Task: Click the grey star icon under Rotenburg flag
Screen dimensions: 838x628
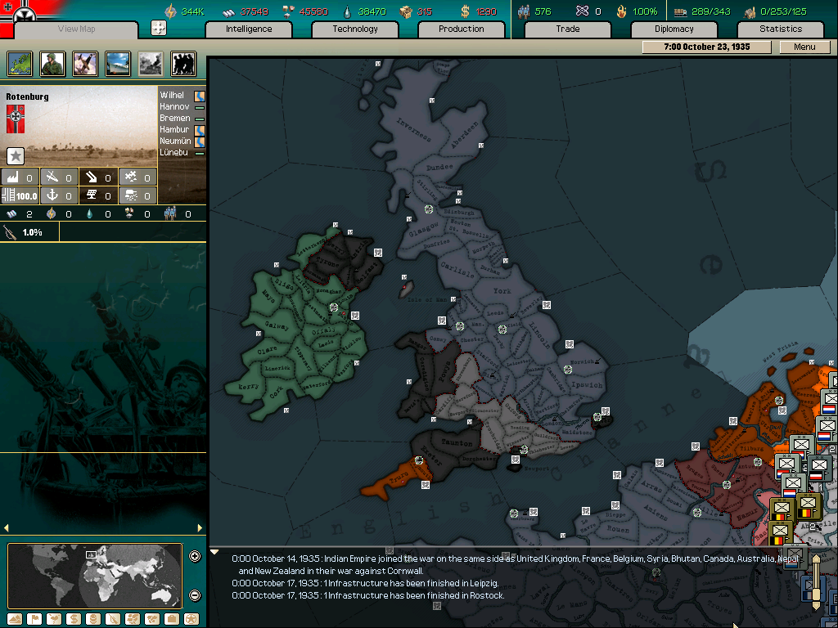Action: click(16, 156)
